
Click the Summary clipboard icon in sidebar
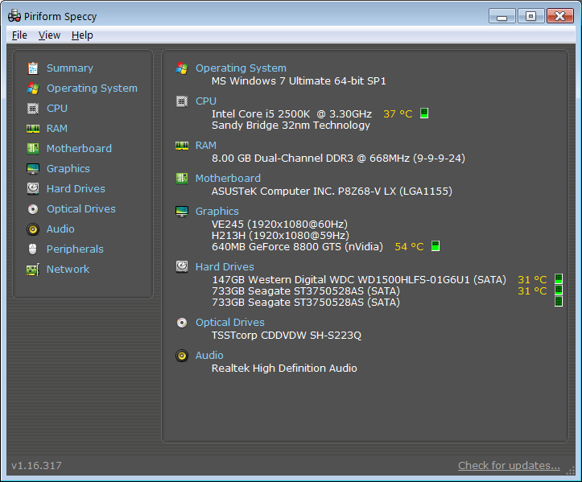[33, 68]
